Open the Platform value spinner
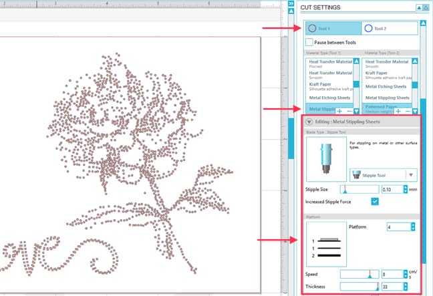Screen dimensions: 433x296 click(x=408, y=227)
